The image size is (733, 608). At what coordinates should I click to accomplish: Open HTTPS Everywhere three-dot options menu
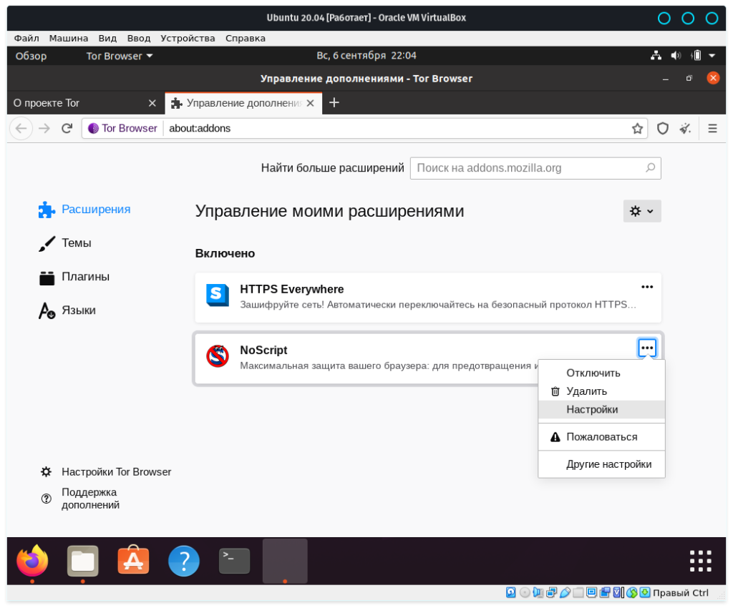(647, 287)
